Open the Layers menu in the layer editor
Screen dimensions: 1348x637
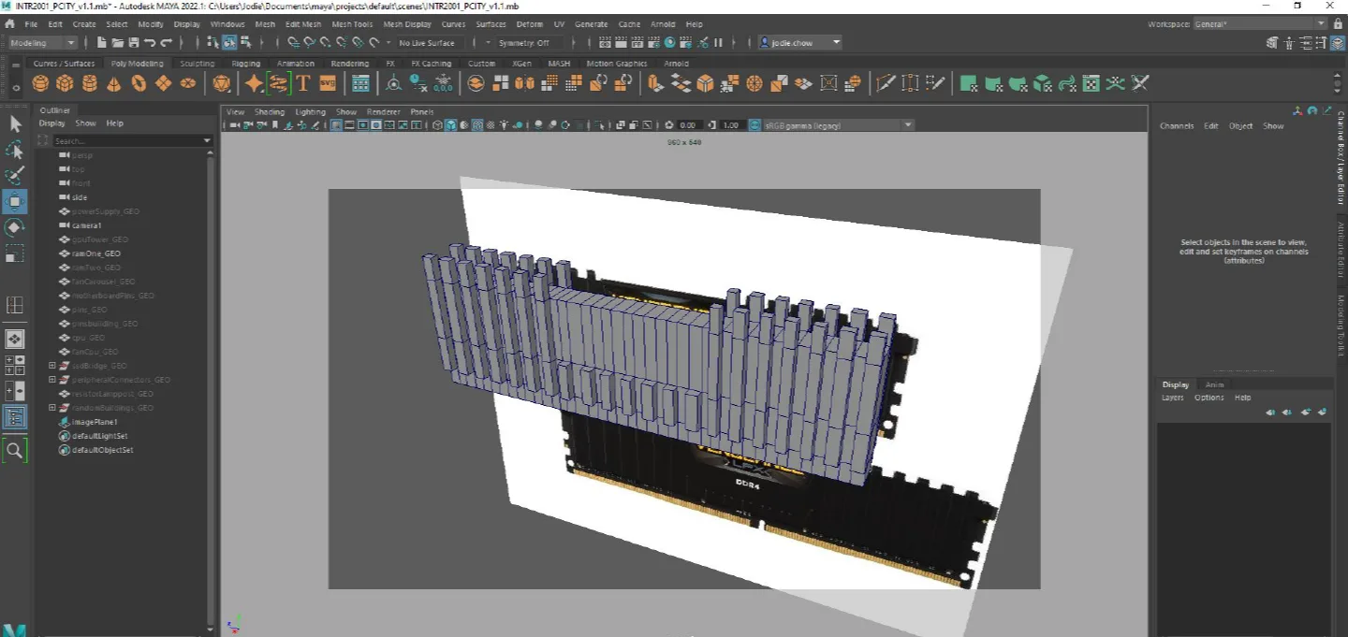[x=1173, y=398]
